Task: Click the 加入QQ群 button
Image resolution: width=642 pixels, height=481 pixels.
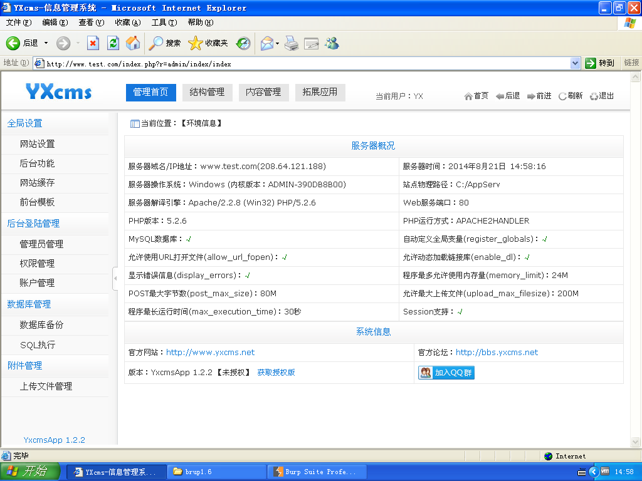Action: pyautogui.click(x=446, y=373)
